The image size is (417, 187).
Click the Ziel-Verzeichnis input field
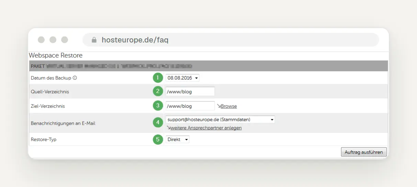(190, 106)
